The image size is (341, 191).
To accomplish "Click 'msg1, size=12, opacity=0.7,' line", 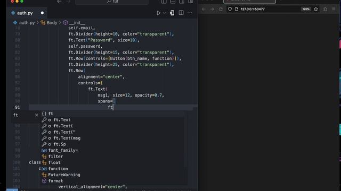I will (x=131, y=95).
